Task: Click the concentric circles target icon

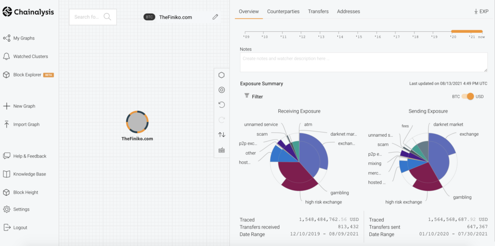Action: [221, 90]
